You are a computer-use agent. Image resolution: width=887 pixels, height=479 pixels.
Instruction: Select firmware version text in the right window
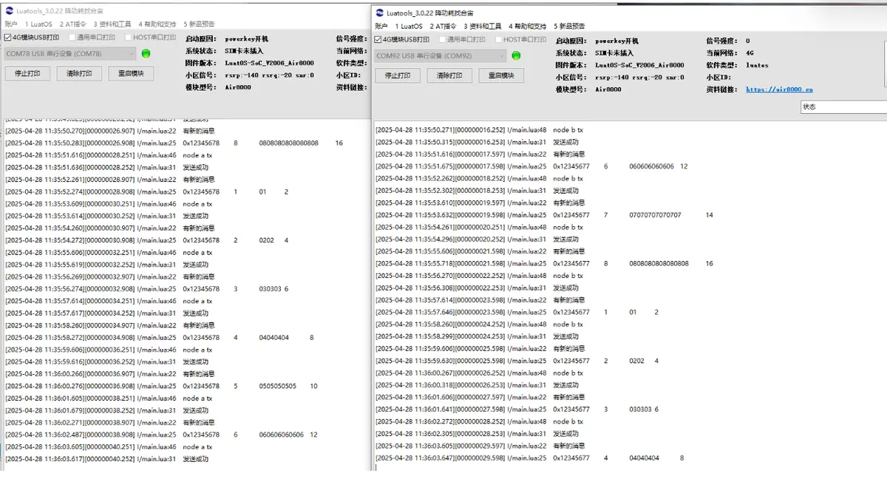point(639,65)
